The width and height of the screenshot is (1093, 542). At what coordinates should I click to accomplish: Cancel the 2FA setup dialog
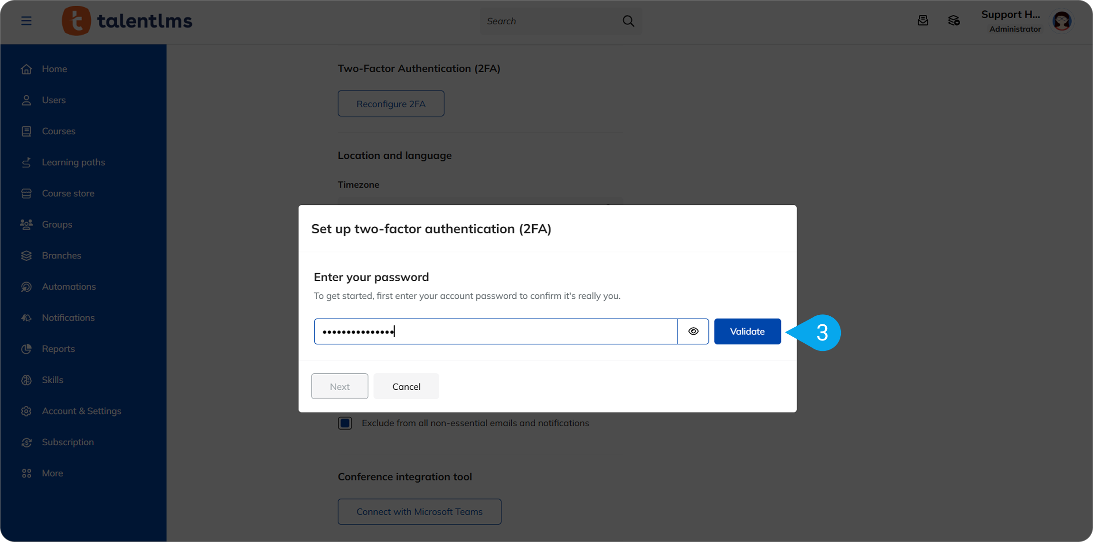[406, 386]
